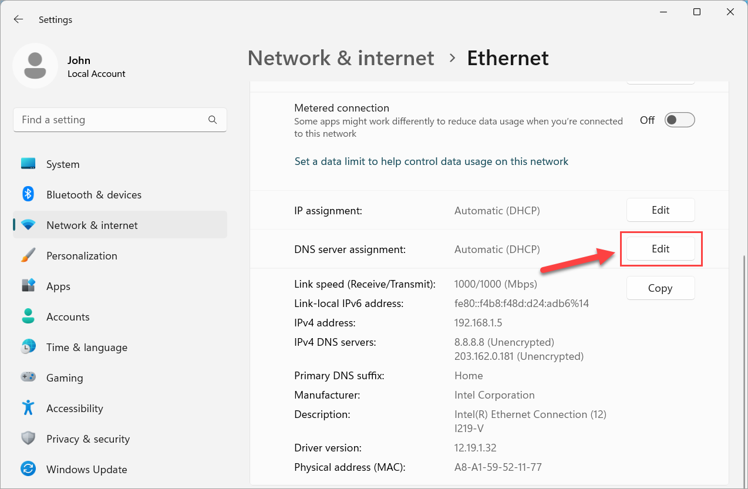Open Windows Update settings

pos(86,469)
